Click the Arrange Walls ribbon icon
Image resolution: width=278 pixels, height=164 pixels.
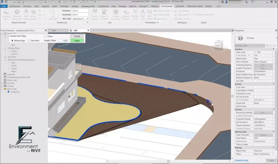pos(6,12)
